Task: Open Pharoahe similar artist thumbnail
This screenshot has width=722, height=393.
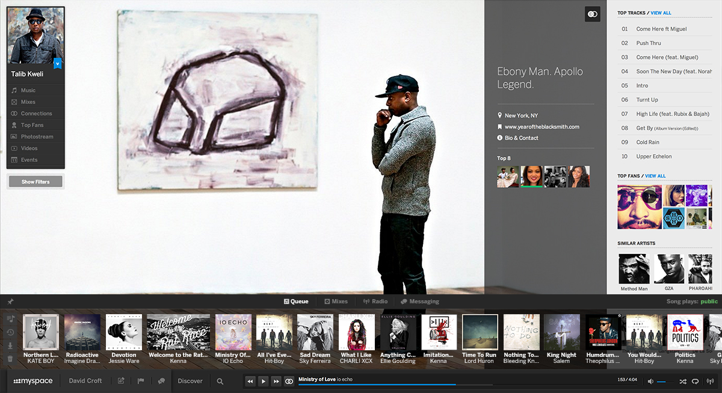Action: (x=700, y=268)
